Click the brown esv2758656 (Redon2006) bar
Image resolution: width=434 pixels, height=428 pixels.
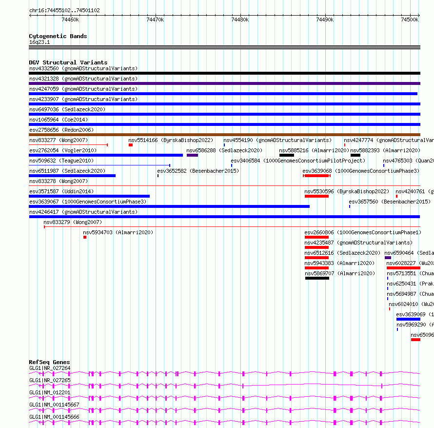(x=224, y=135)
